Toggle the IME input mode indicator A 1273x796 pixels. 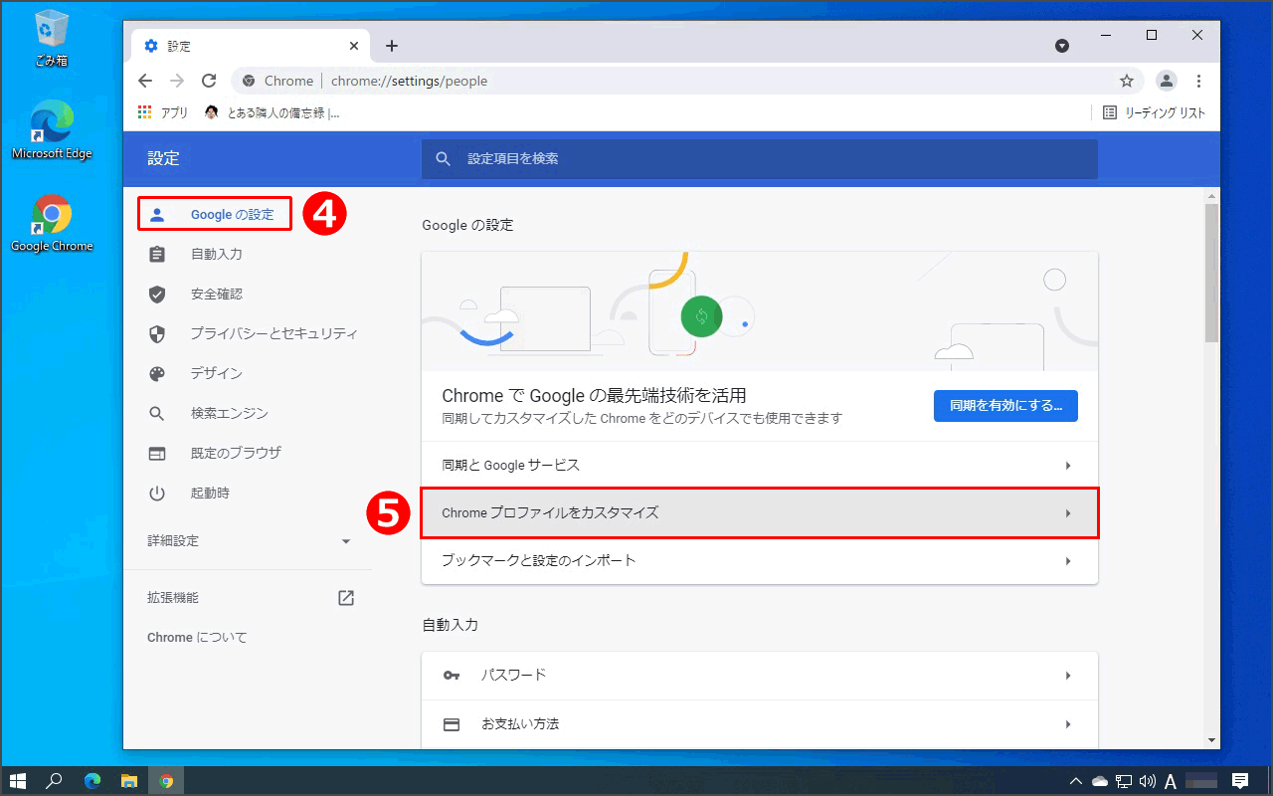(1171, 781)
